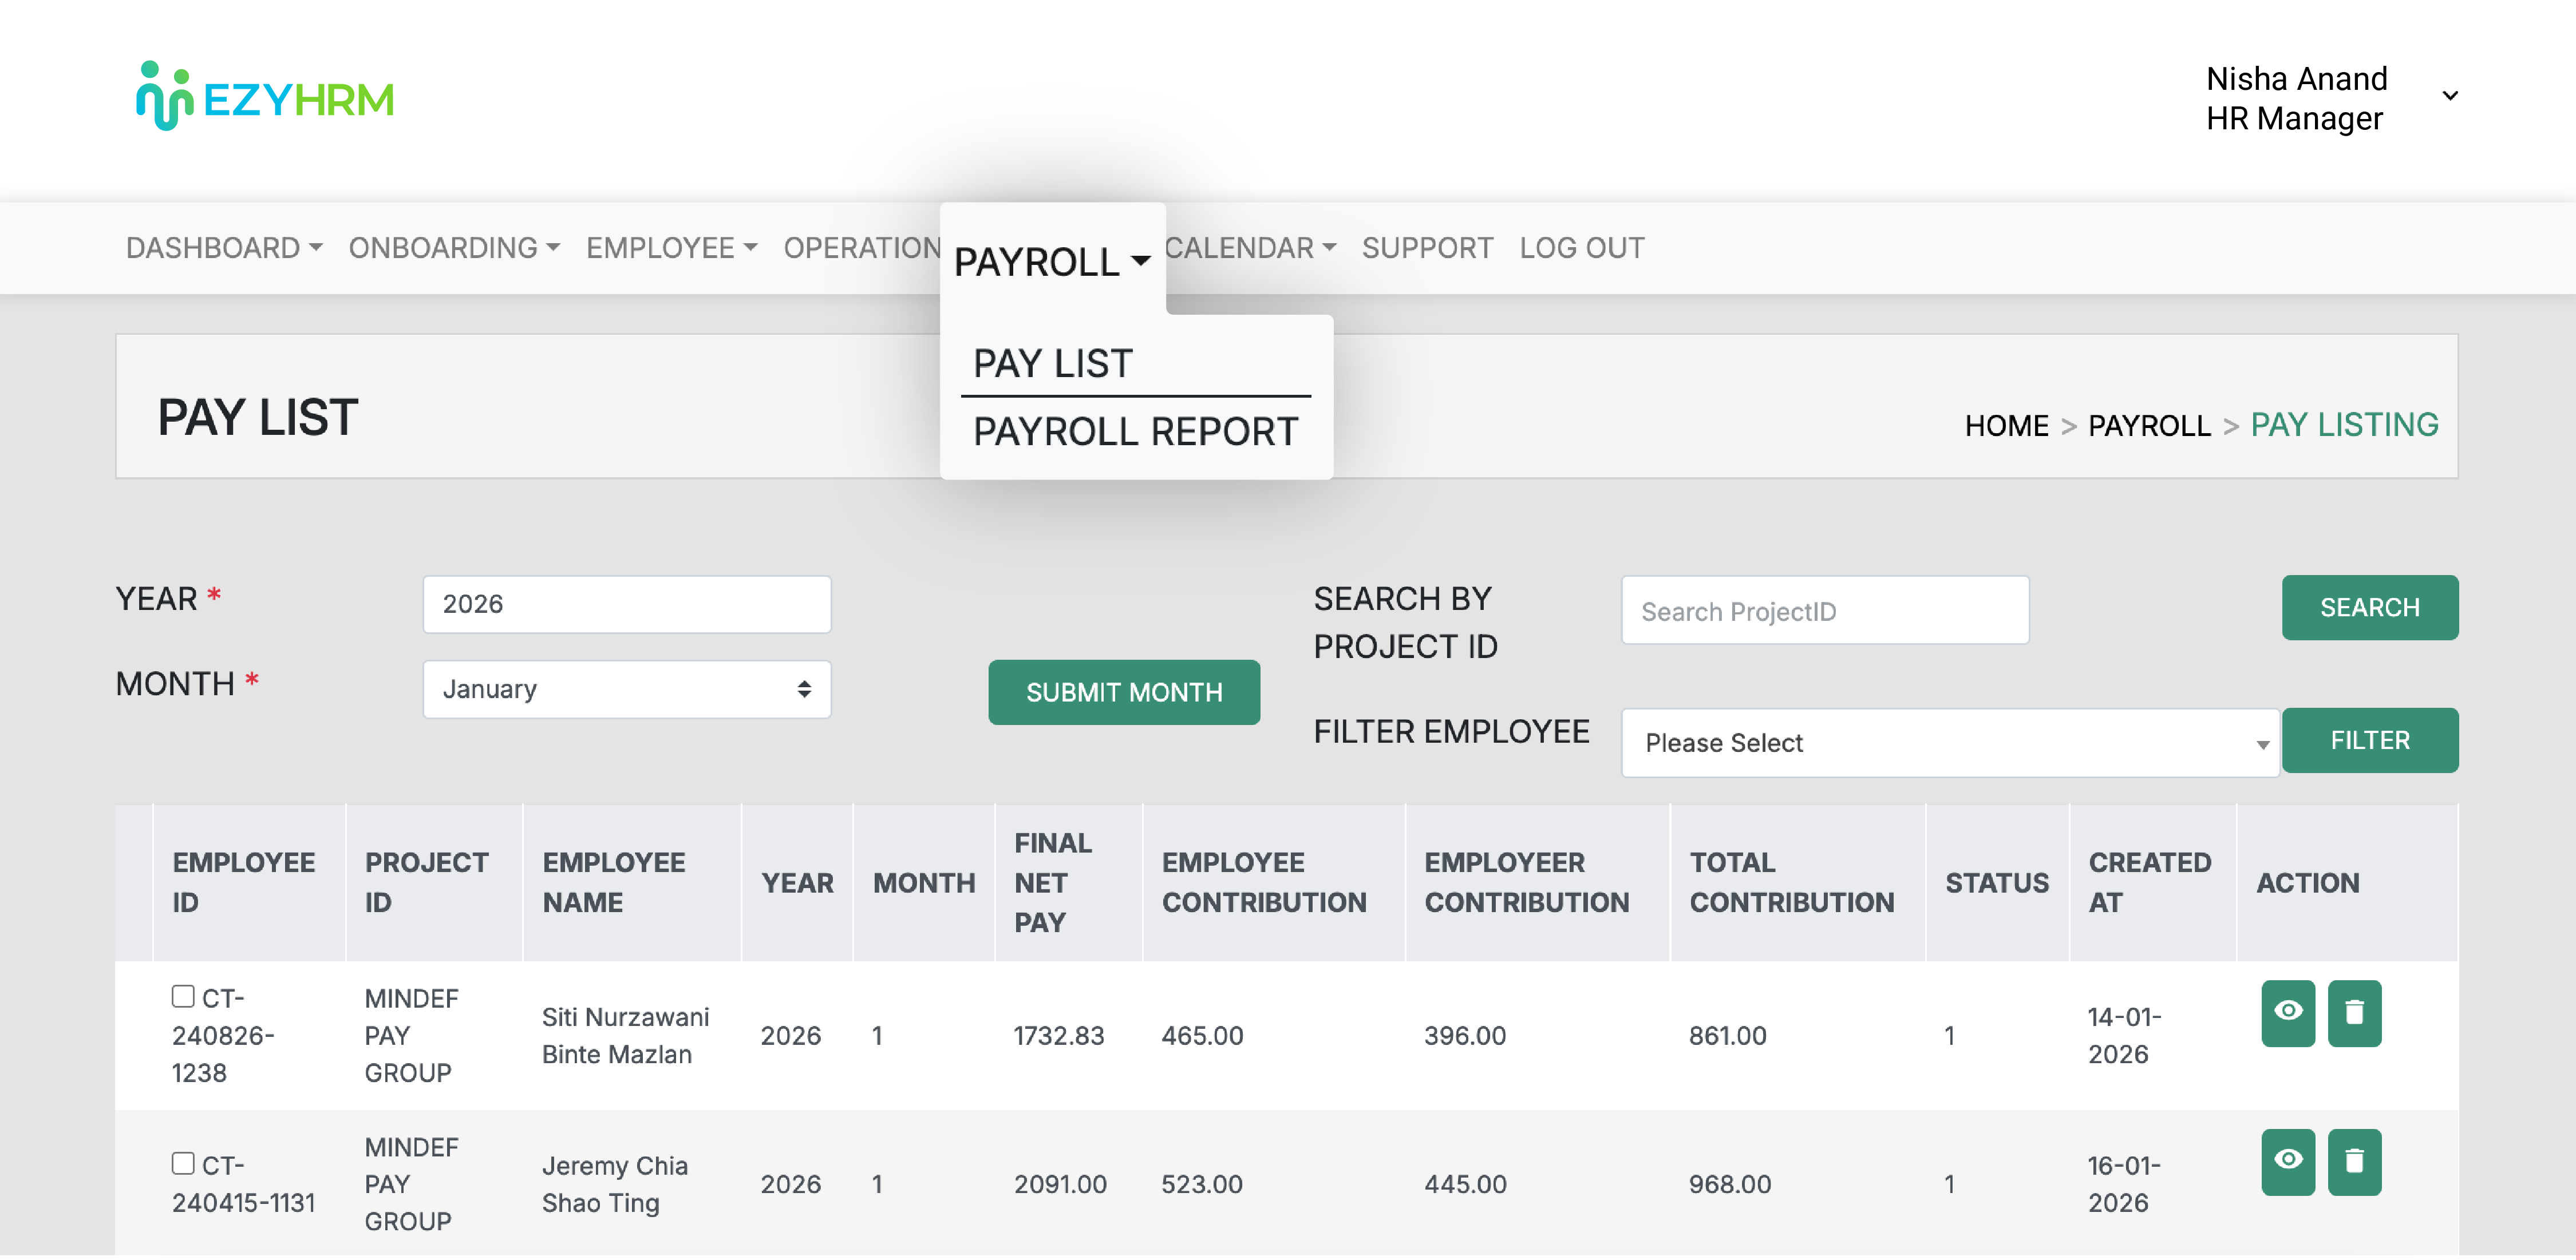Open the eye view icon for Jeremy Chia
Viewport: 2576px width, 1260px height.
2288,1161
